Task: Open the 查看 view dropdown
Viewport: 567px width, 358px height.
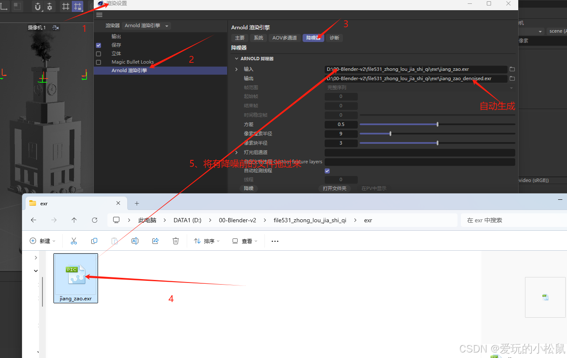Action: [x=244, y=241]
